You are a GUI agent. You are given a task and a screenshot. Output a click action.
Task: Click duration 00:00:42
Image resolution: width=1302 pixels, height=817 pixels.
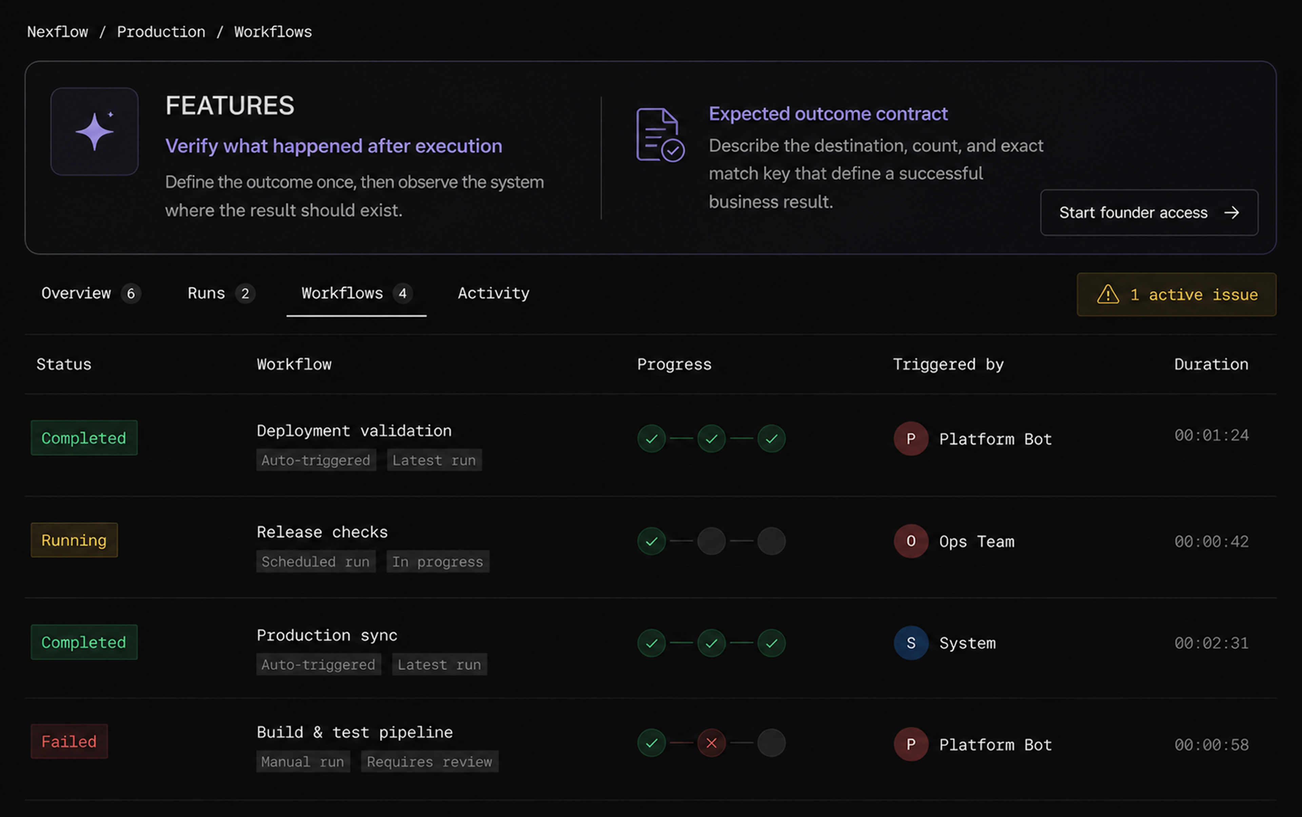tap(1211, 541)
